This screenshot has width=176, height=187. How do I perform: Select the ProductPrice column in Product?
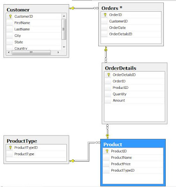point(133,164)
